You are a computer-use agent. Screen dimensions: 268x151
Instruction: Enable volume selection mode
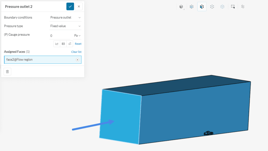(x=192, y=7)
